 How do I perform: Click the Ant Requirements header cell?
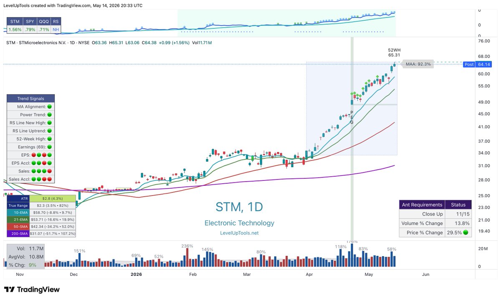click(422, 205)
